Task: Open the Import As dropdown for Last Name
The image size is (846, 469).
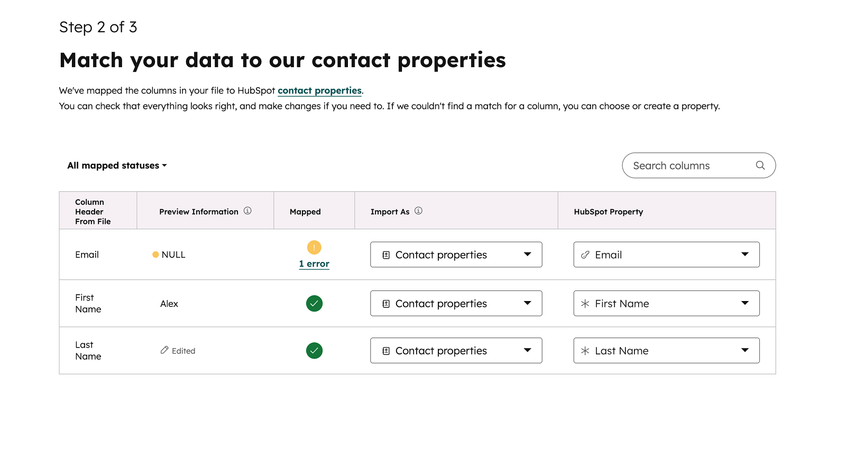Action: click(527, 350)
